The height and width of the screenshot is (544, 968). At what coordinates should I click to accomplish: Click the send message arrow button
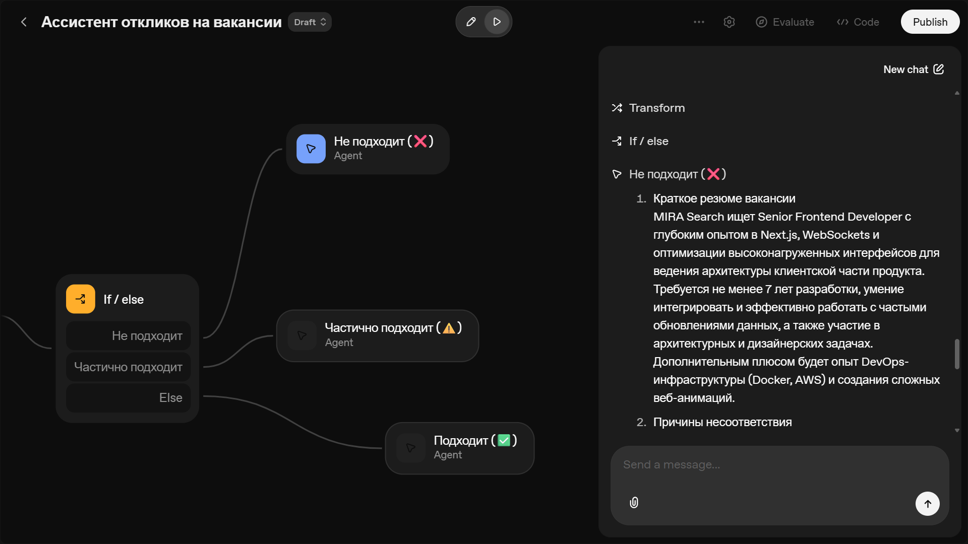pyautogui.click(x=927, y=504)
